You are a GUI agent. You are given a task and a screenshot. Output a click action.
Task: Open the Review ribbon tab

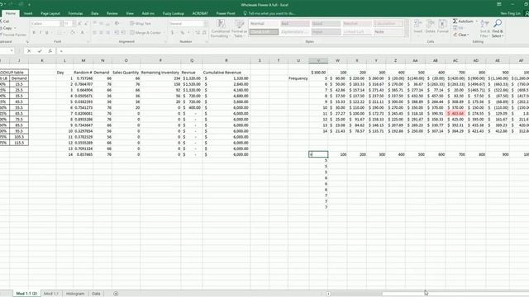(112, 13)
